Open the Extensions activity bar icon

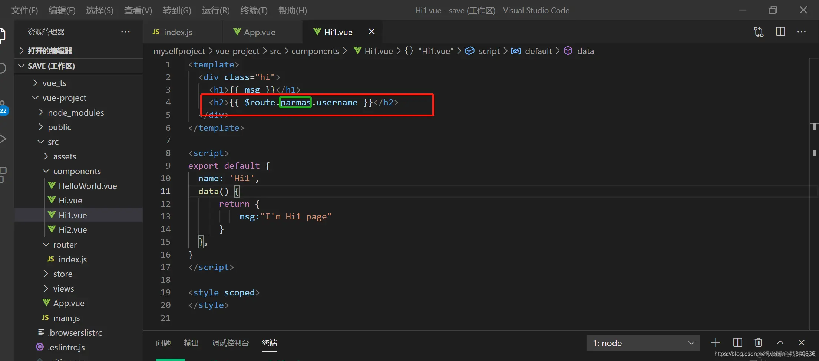[3, 174]
